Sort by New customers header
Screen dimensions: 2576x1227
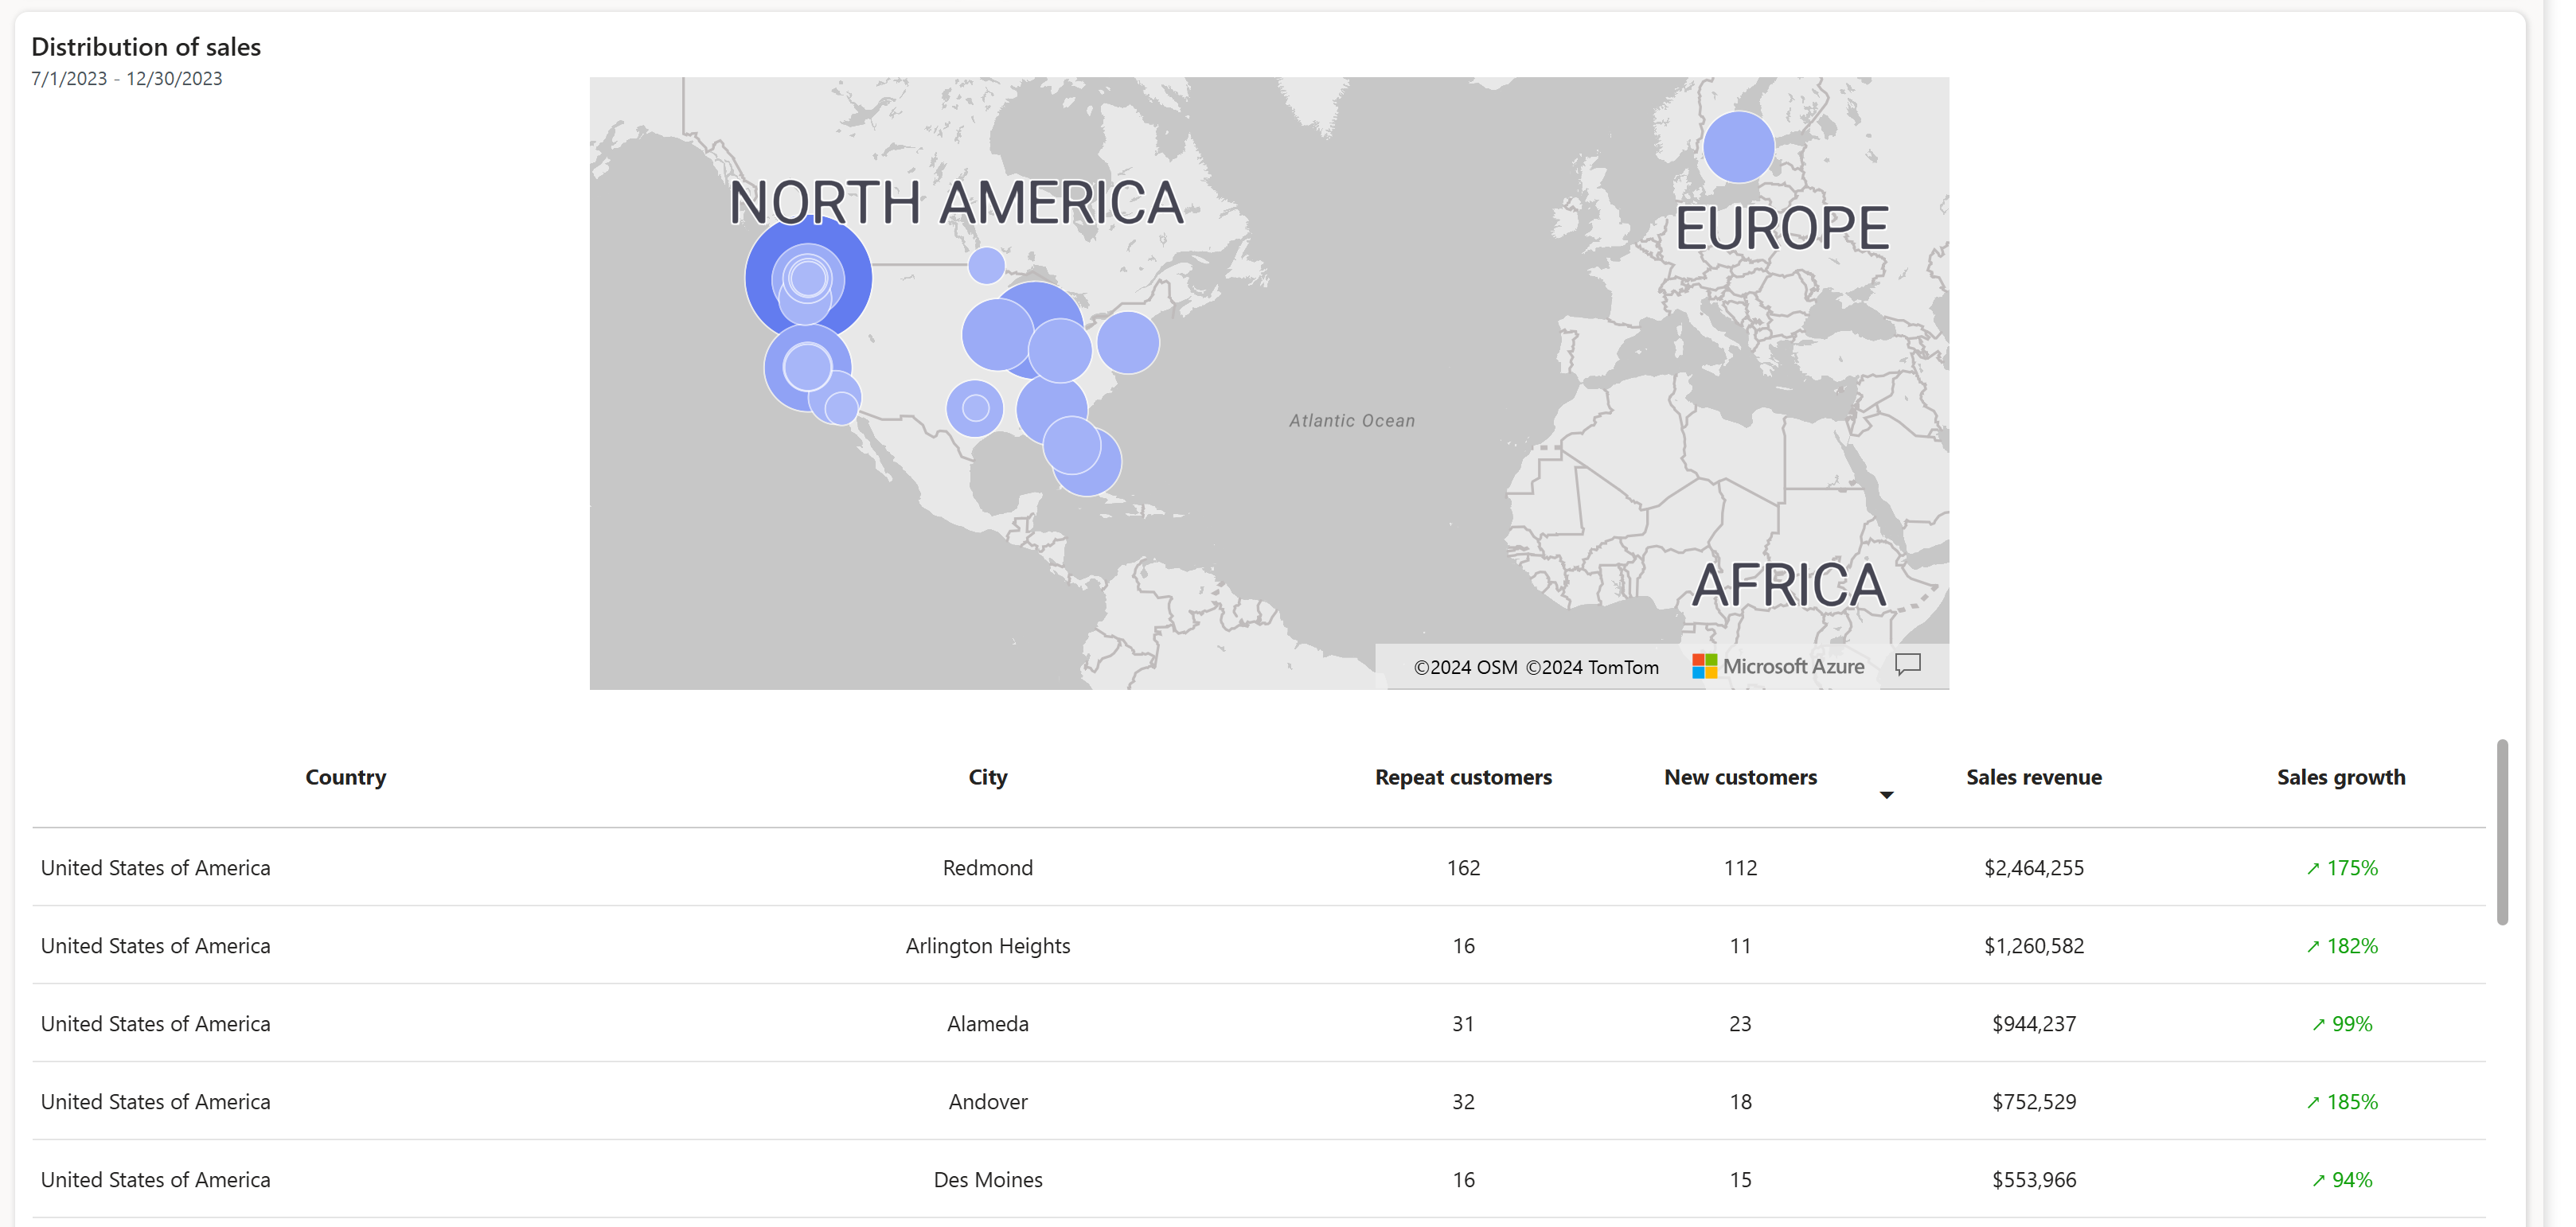pyautogui.click(x=1740, y=777)
